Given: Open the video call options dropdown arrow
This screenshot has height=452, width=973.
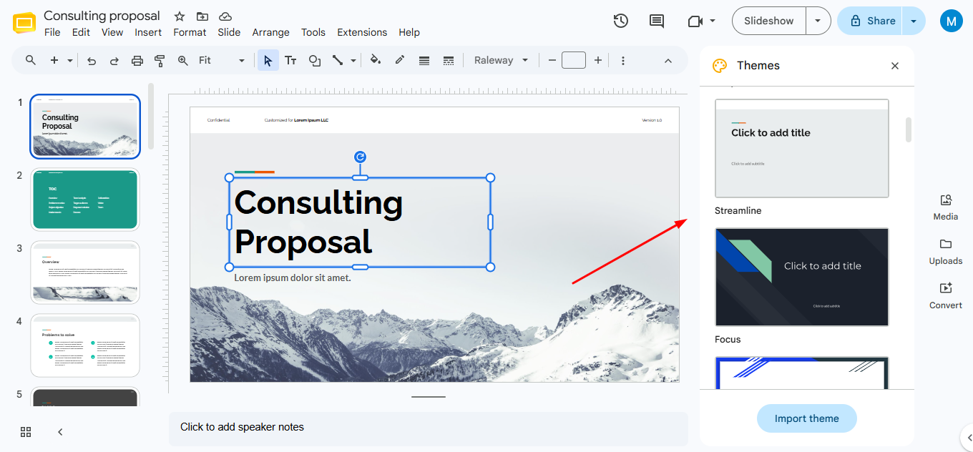Looking at the screenshot, I should point(713,21).
